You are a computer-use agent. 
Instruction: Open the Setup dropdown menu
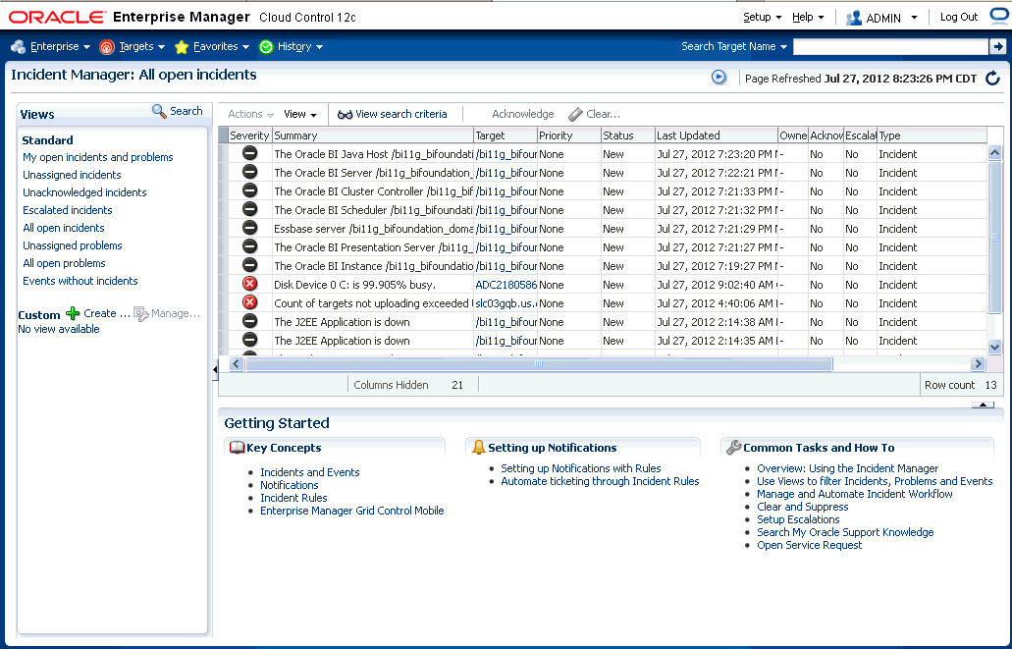tap(763, 18)
